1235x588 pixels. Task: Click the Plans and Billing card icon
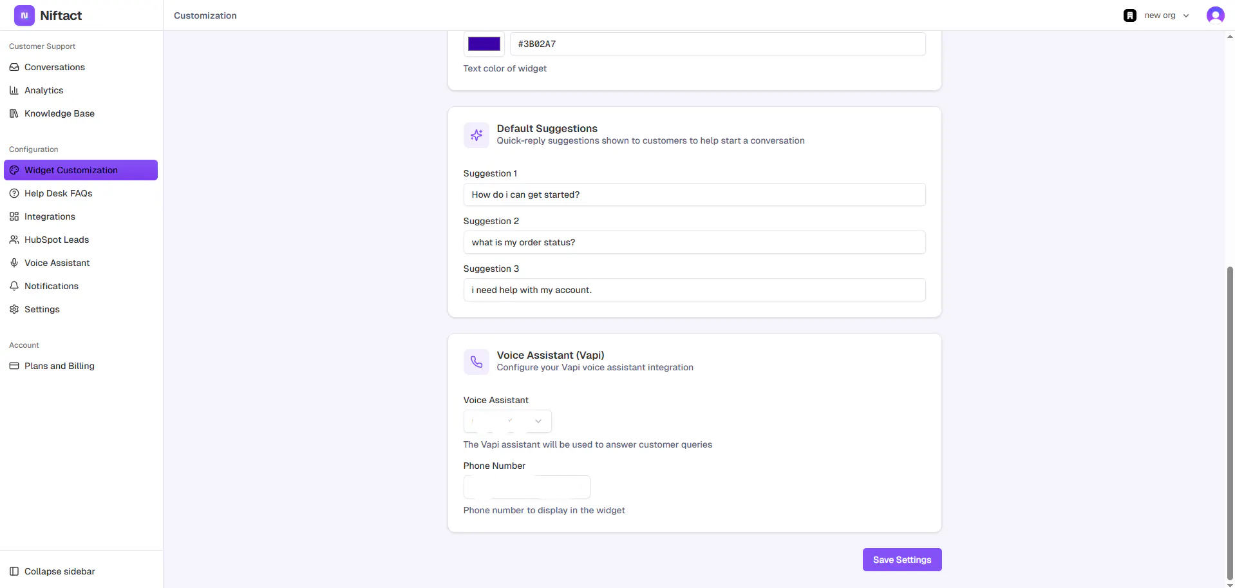coord(14,366)
